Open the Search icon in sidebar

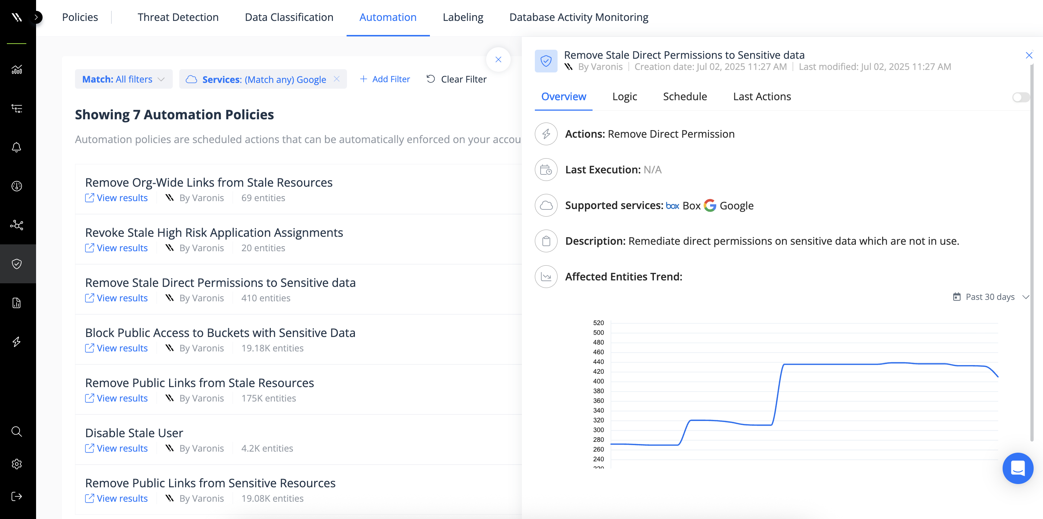click(17, 432)
